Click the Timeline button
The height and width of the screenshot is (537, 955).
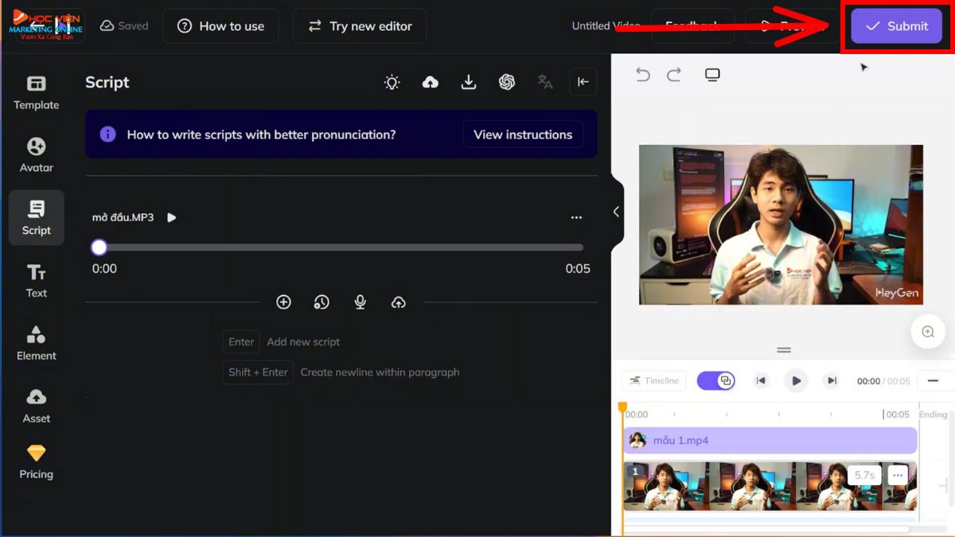click(x=655, y=381)
